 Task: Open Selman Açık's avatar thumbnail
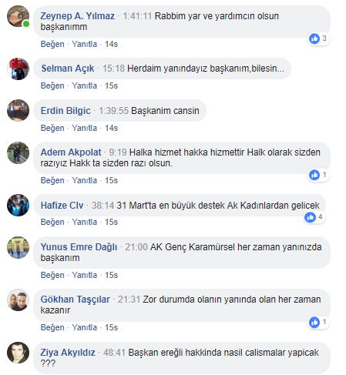click(18, 69)
